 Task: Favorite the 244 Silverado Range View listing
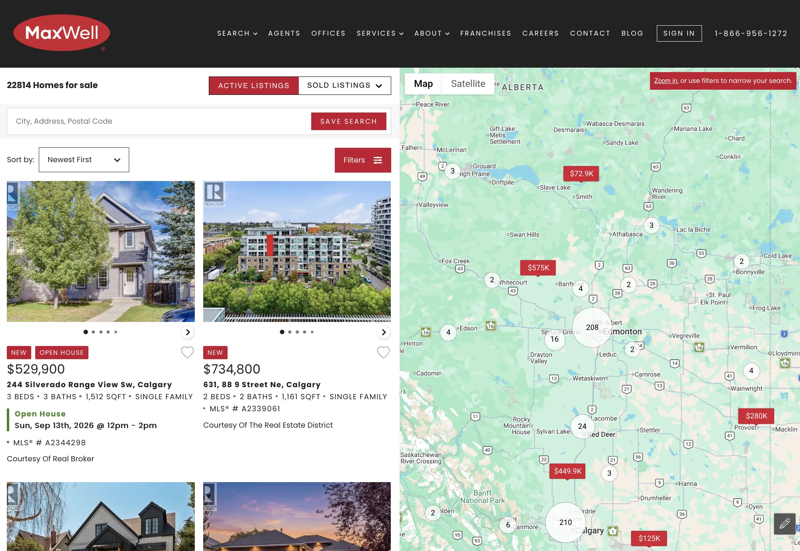[187, 352]
